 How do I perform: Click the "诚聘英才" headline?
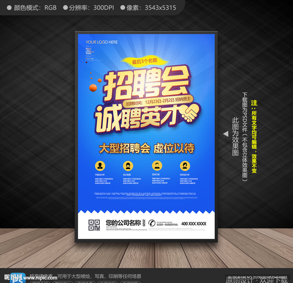pyautogui.click(x=137, y=119)
